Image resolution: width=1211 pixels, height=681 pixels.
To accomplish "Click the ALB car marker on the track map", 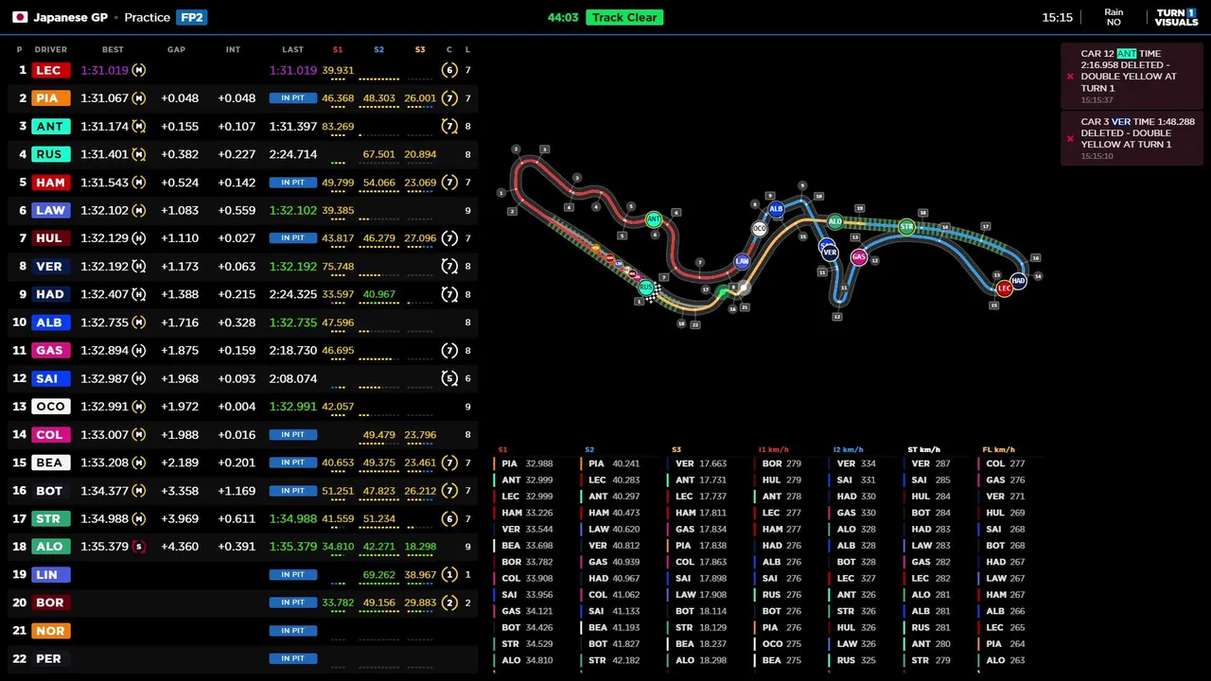I will click(x=776, y=209).
